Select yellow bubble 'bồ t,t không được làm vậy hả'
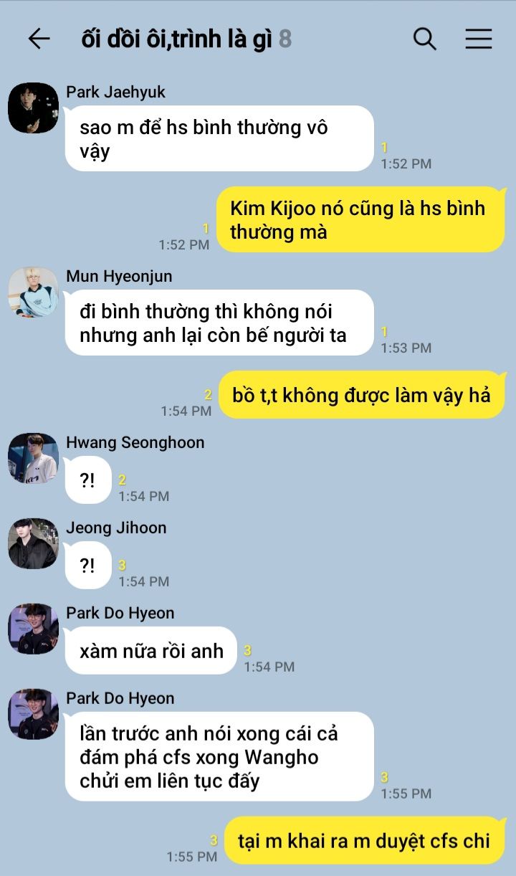This screenshot has width=516, height=876. pyautogui.click(x=362, y=394)
